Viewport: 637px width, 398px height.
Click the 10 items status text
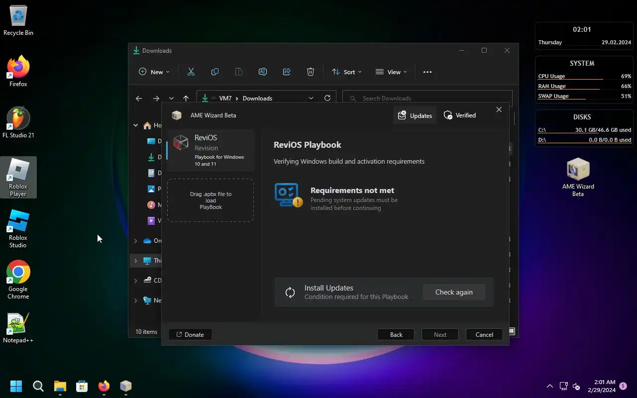[146, 332]
